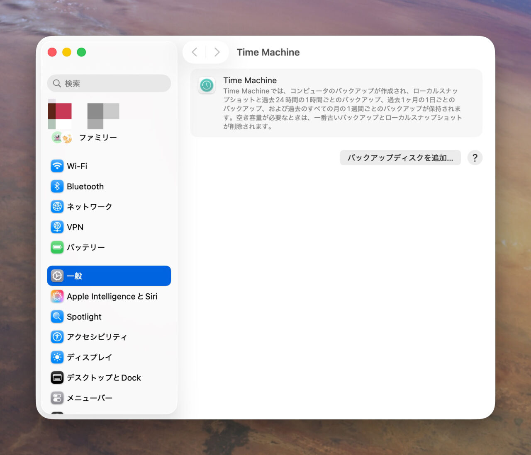This screenshot has height=455, width=531.
Task: Click the family avatars icon
Action: pyautogui.click(x=62, y=138)
